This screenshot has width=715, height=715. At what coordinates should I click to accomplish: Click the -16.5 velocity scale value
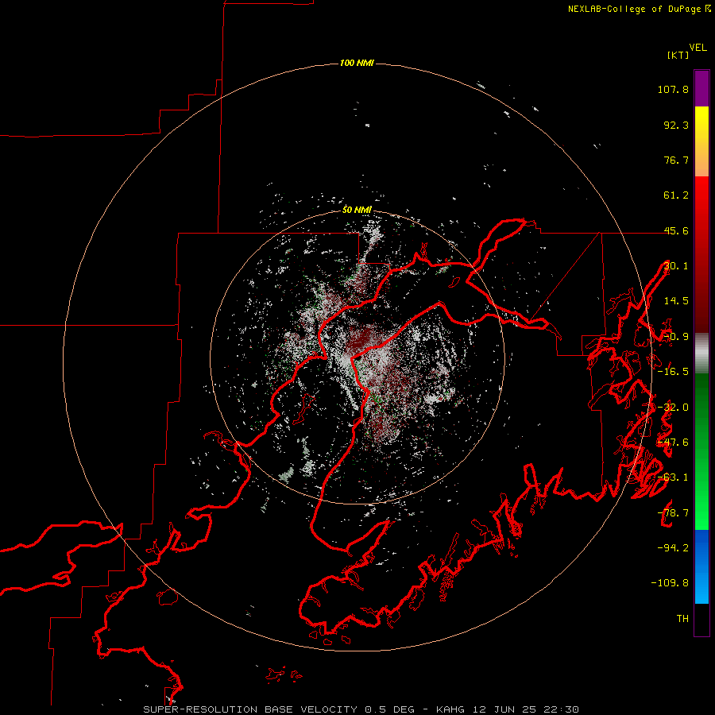673,372
